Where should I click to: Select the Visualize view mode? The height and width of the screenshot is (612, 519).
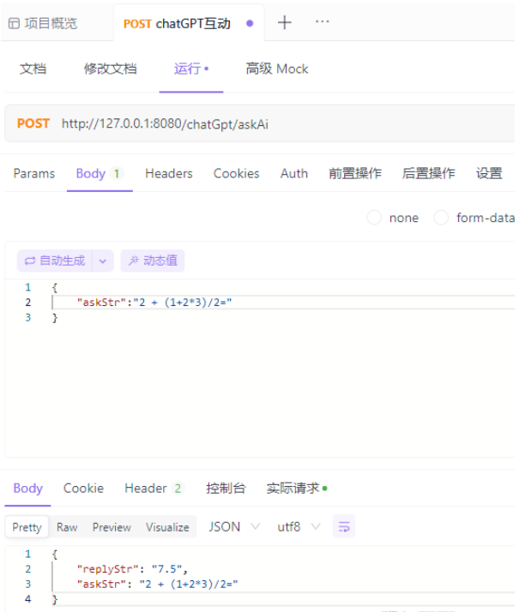click(167, 527)
